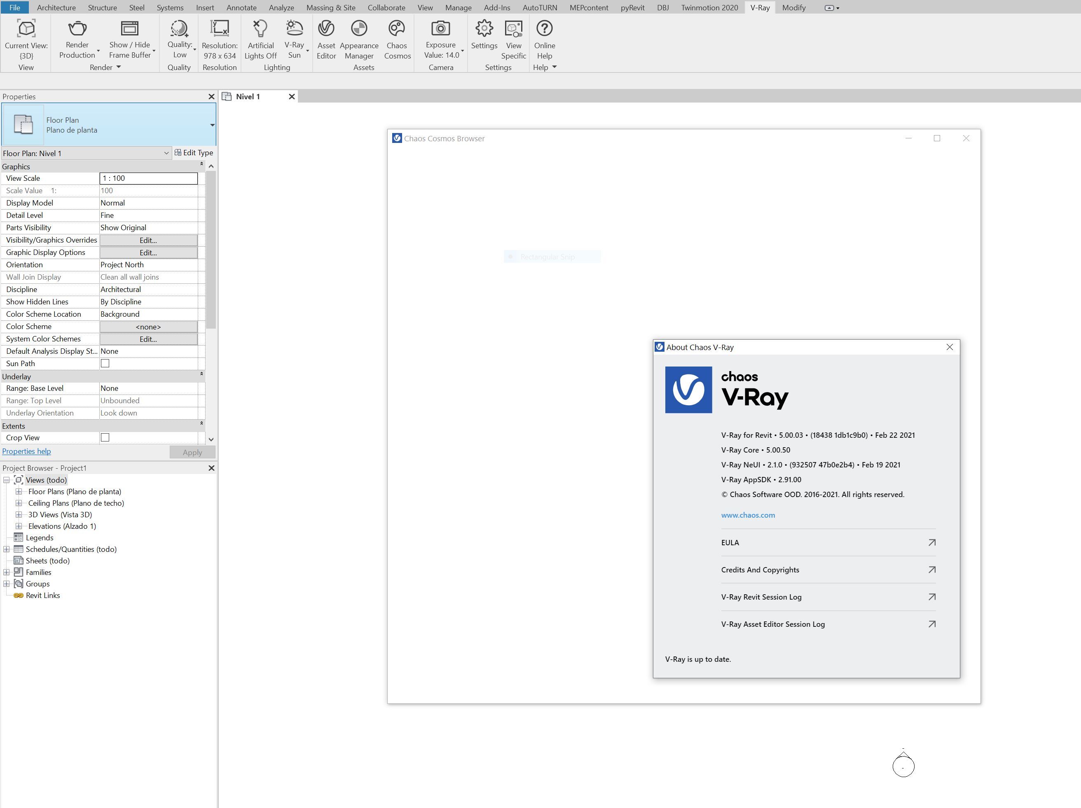The image size is (1081, 808).
Task: Click the Floor Plan type thumbnail
Action: click(23, 124)
